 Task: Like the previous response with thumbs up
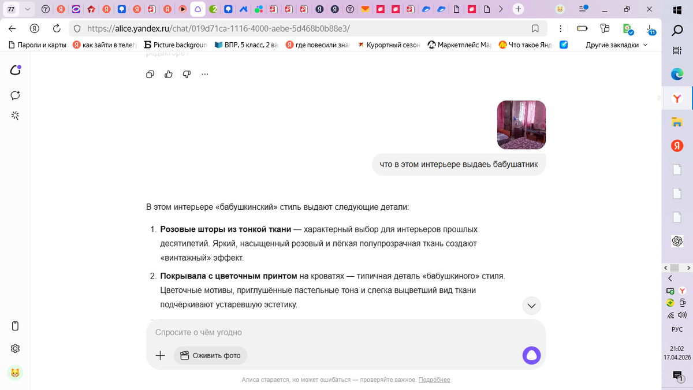pyautogui.click(x=169, y=74)
